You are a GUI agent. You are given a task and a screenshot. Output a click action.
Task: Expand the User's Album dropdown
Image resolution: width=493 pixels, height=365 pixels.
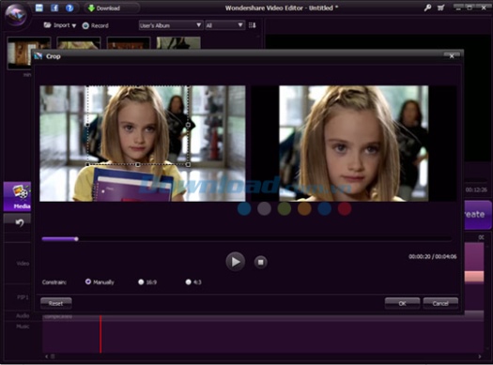click(170, 25)
